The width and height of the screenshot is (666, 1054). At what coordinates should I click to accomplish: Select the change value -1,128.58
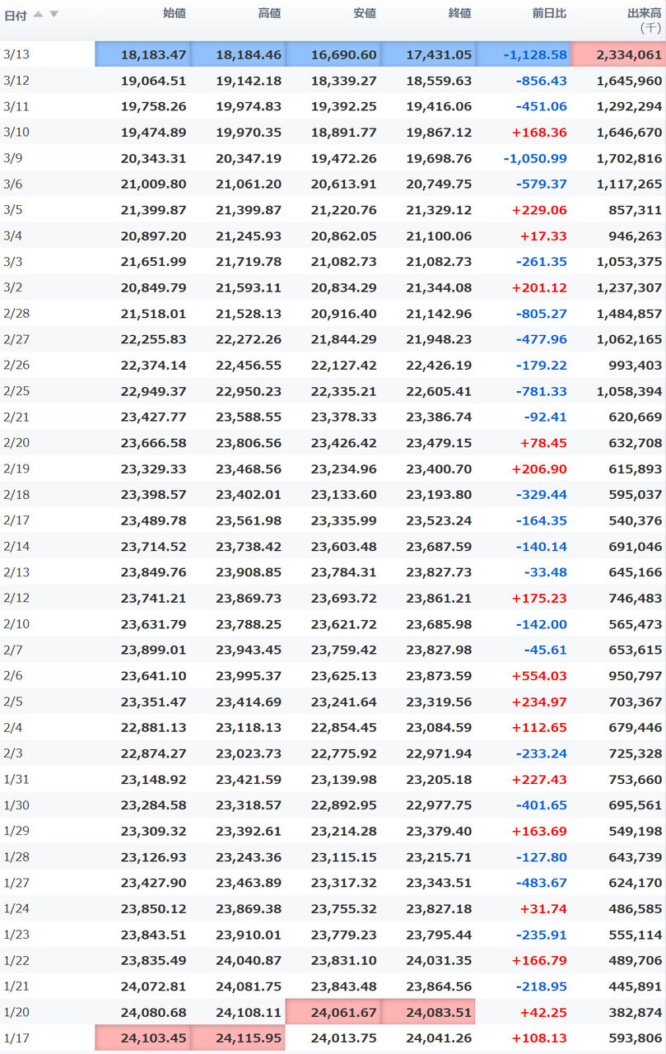tap(524, 54)
